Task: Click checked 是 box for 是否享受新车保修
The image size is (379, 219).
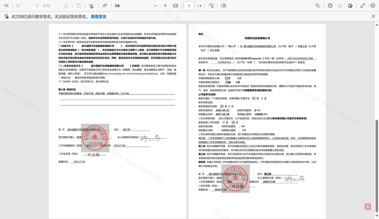Action: (x=222, y=107)
